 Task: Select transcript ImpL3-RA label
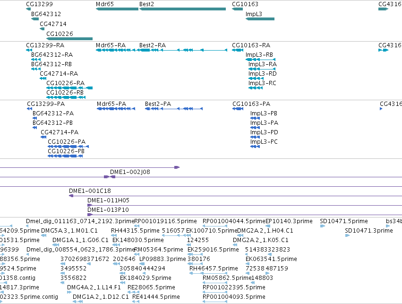(x=263, y=64)
